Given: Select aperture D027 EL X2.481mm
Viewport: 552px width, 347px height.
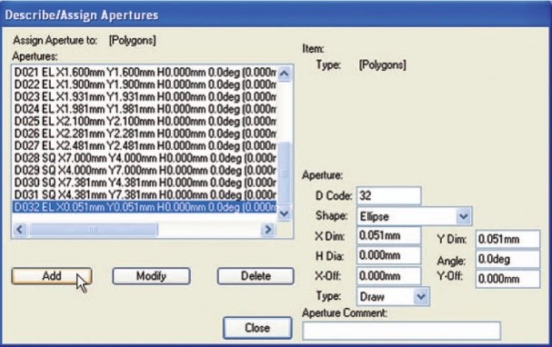Looking at the screenshot, I should [x=145, y=146].
